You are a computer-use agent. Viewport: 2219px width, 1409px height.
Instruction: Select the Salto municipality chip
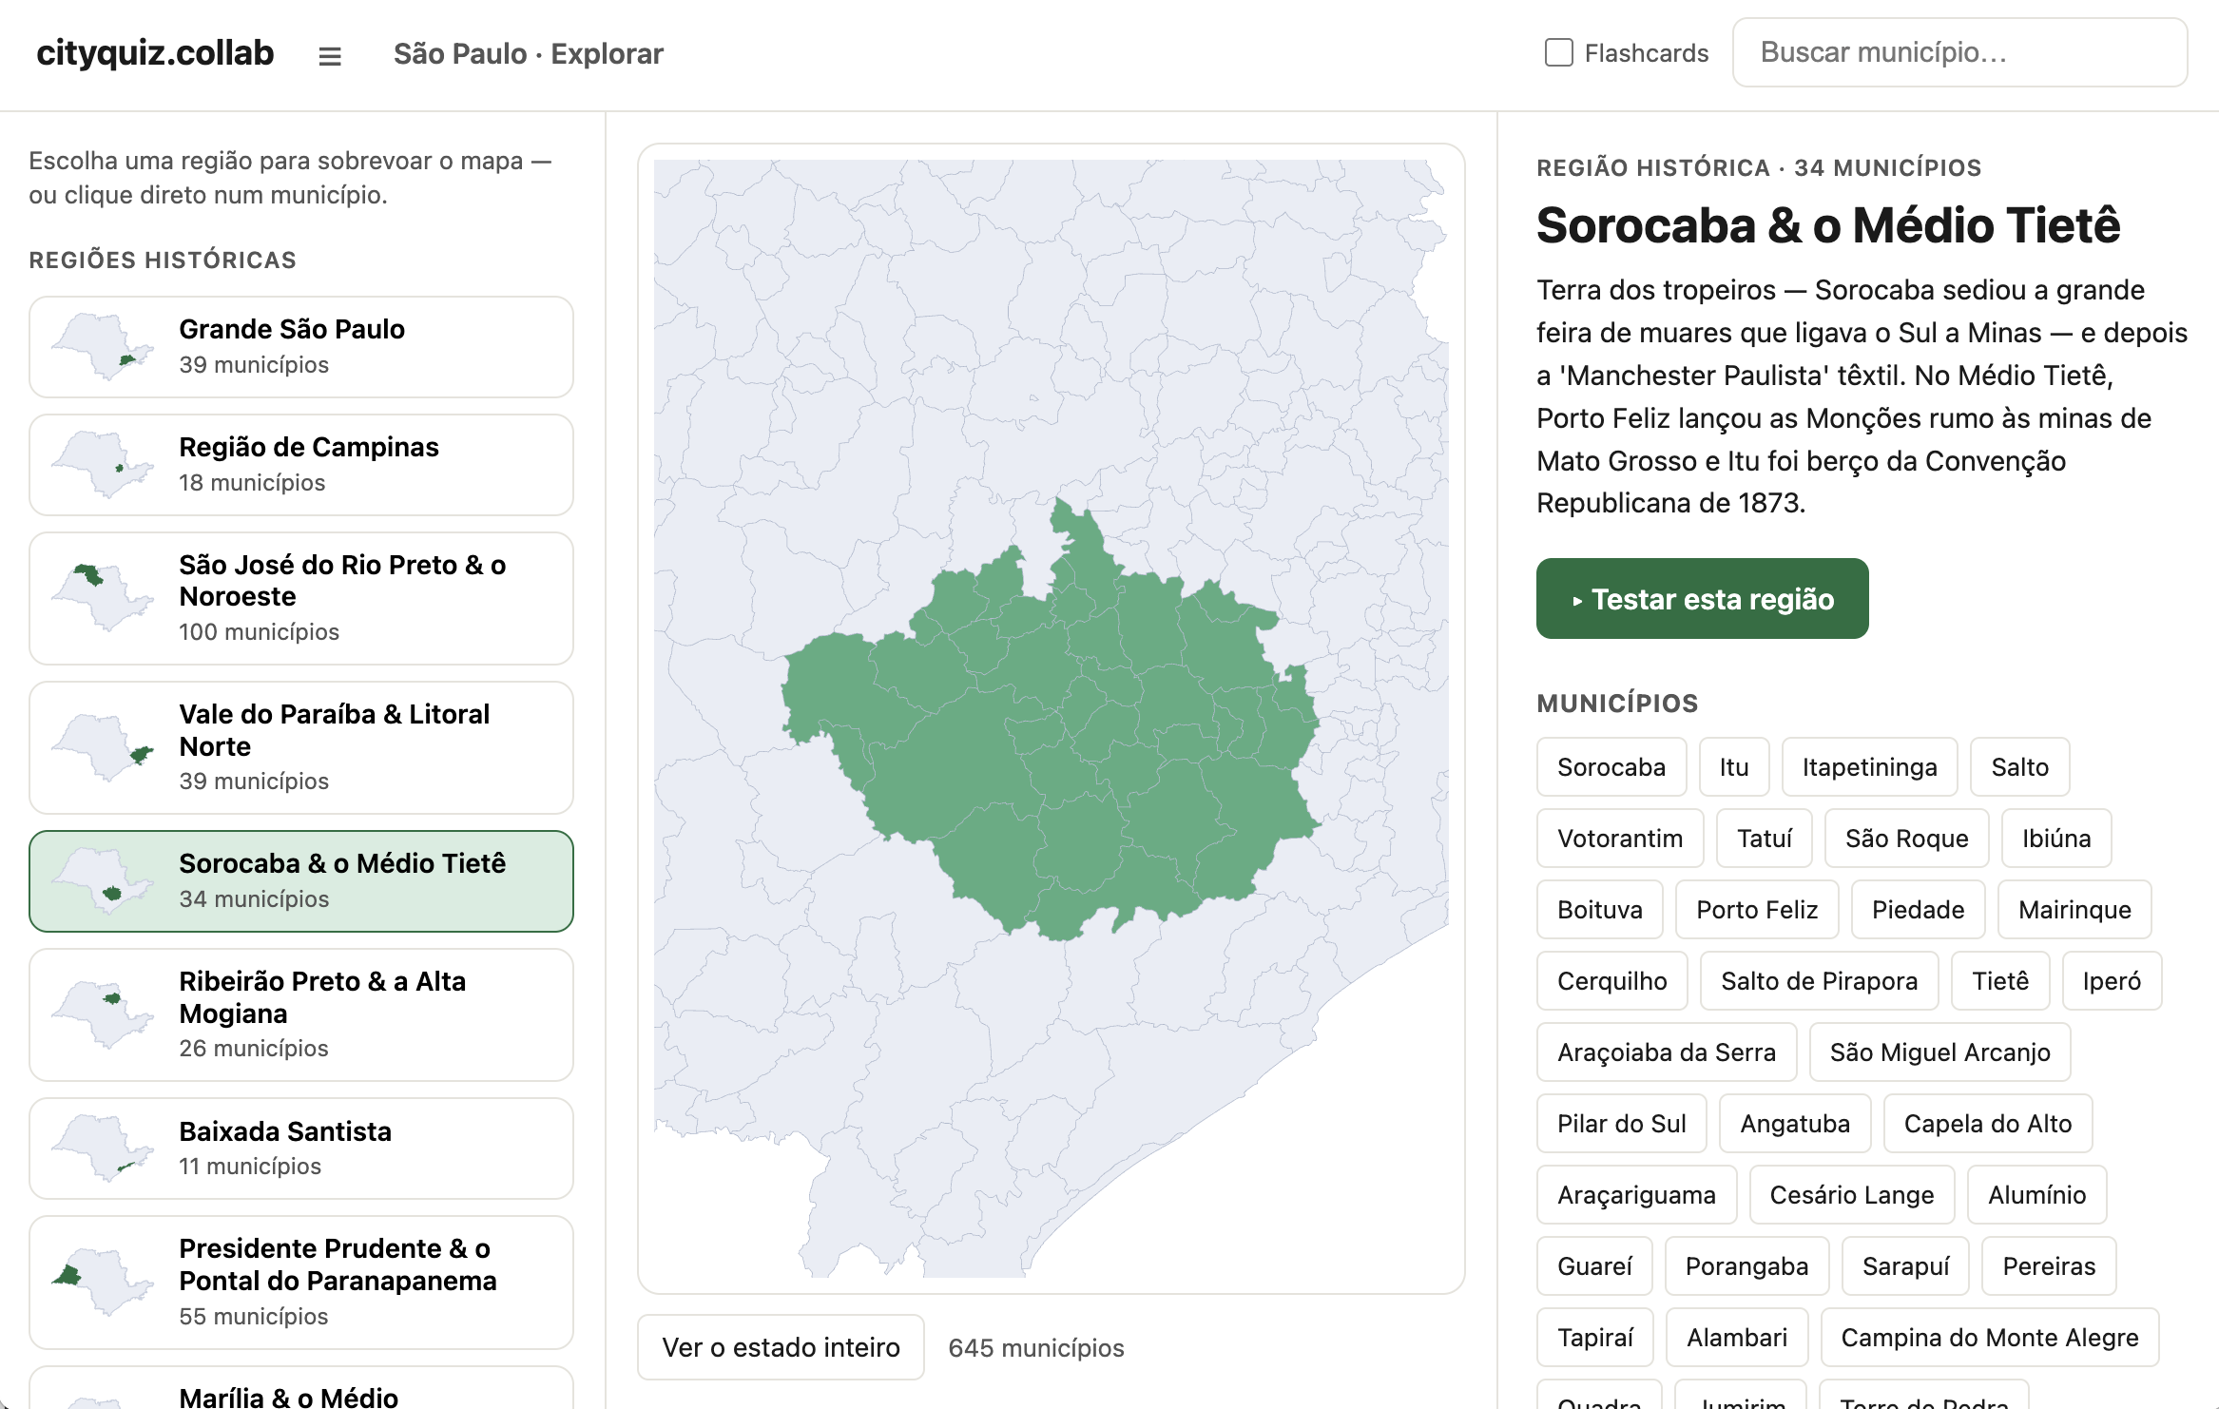(2019, 767)
